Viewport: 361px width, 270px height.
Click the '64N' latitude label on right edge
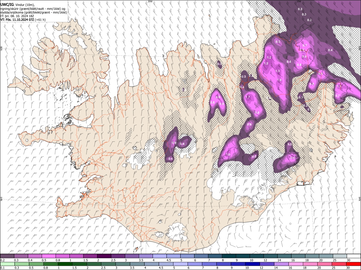coord(360,199)
